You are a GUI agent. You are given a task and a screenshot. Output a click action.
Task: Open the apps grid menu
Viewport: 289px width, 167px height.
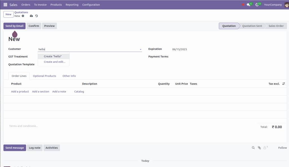point(5,5)
